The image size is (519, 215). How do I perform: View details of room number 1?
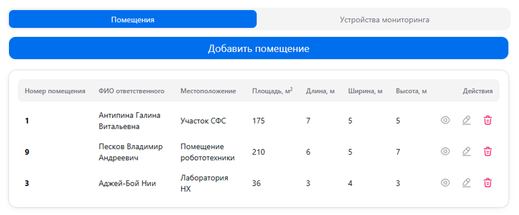pos(445,121)
